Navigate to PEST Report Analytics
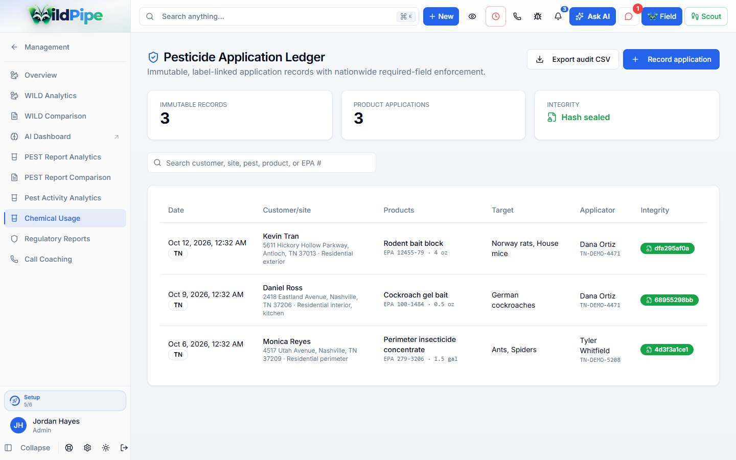The height and width of the screenshot is (460, 736). (x=65, y=157)
